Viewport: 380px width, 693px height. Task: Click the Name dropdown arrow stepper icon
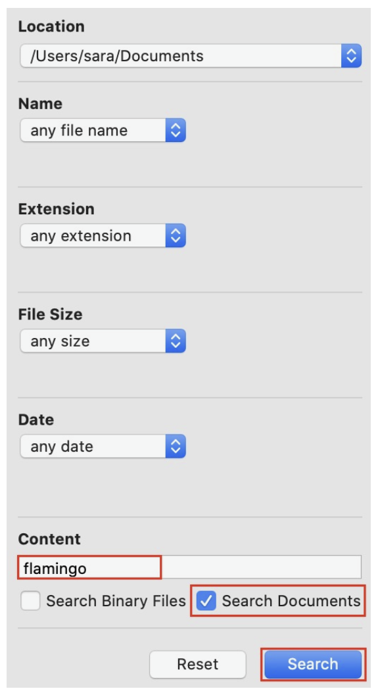point(176,130)
